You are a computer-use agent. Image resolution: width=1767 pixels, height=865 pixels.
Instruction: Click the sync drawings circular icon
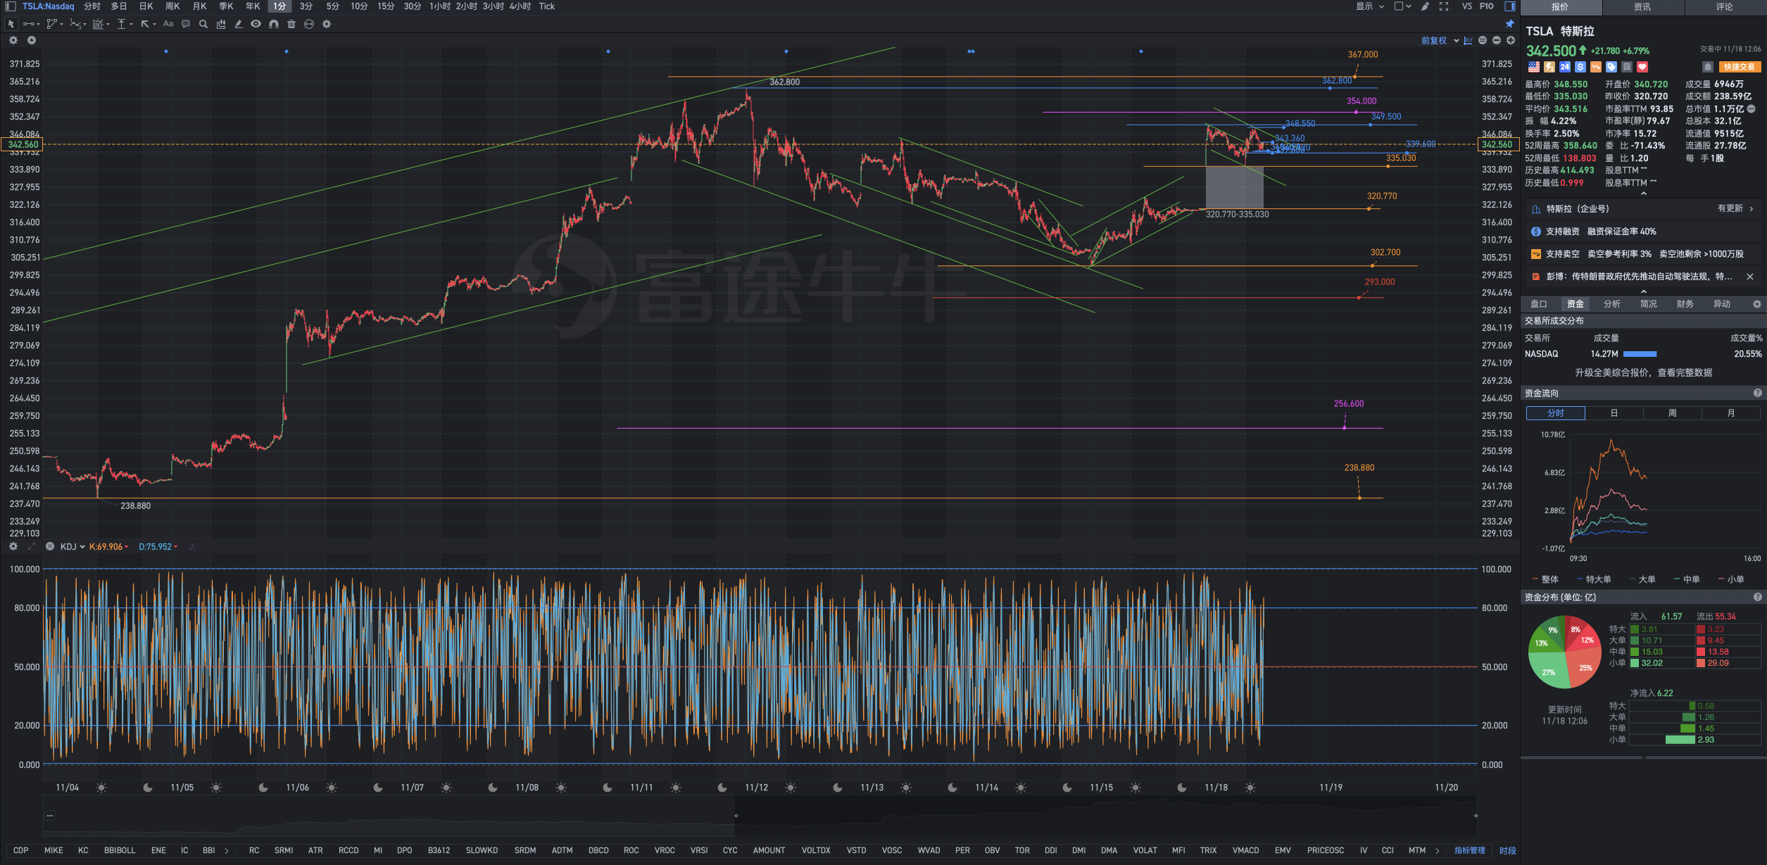[x=309, y=24]
